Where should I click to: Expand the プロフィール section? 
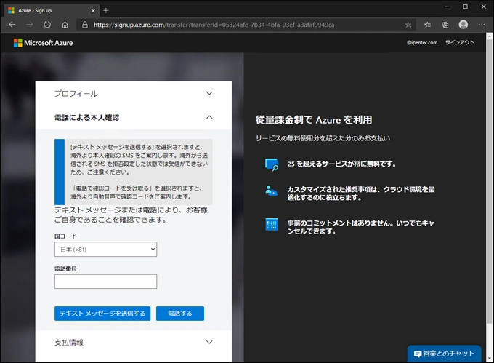point(134,93)
